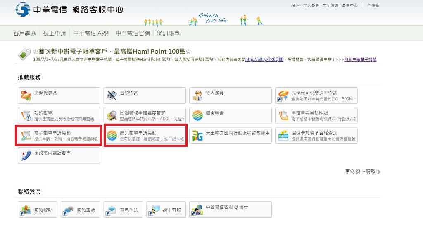
Task: Select 更改市內電話費率 label
Action: click(52, 153)
